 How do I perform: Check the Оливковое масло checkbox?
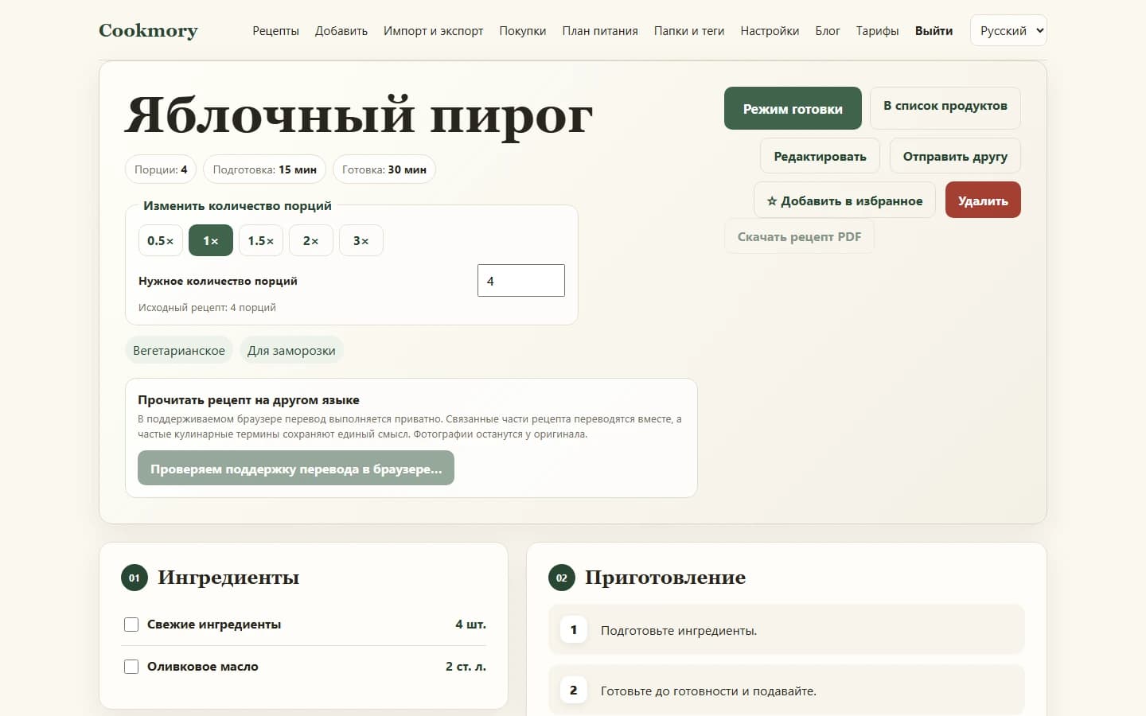[x=131, y=667]
